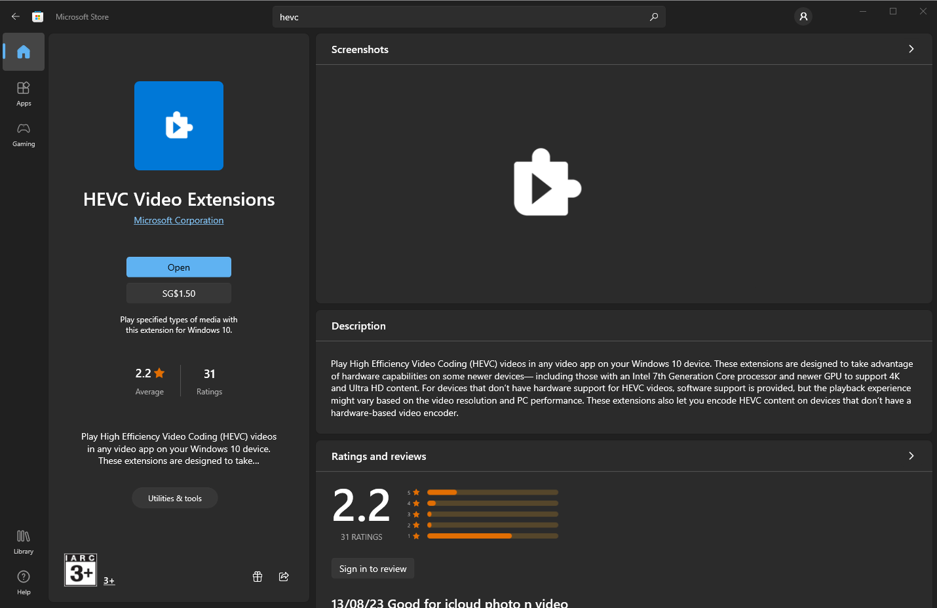This screenshot has width=937, height=608.
Task: Minimize the Microsoft Store window
Action: (863, 11)
